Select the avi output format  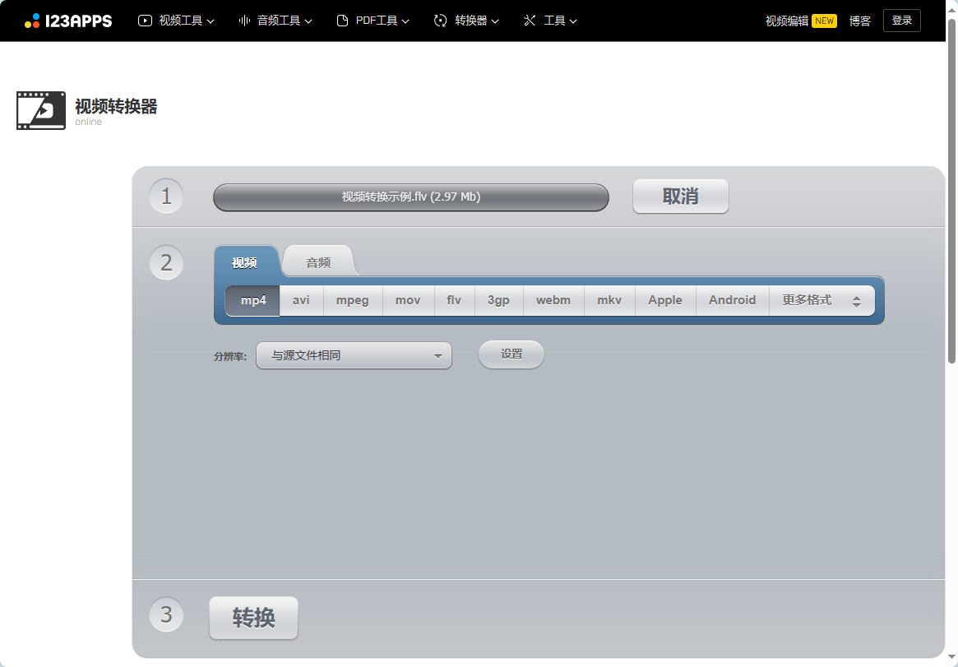[x=301, y=300]
